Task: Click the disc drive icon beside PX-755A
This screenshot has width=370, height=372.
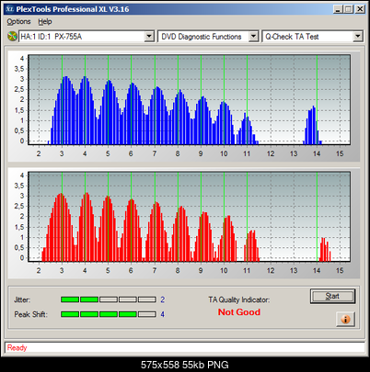Action: tap(12, 37)
